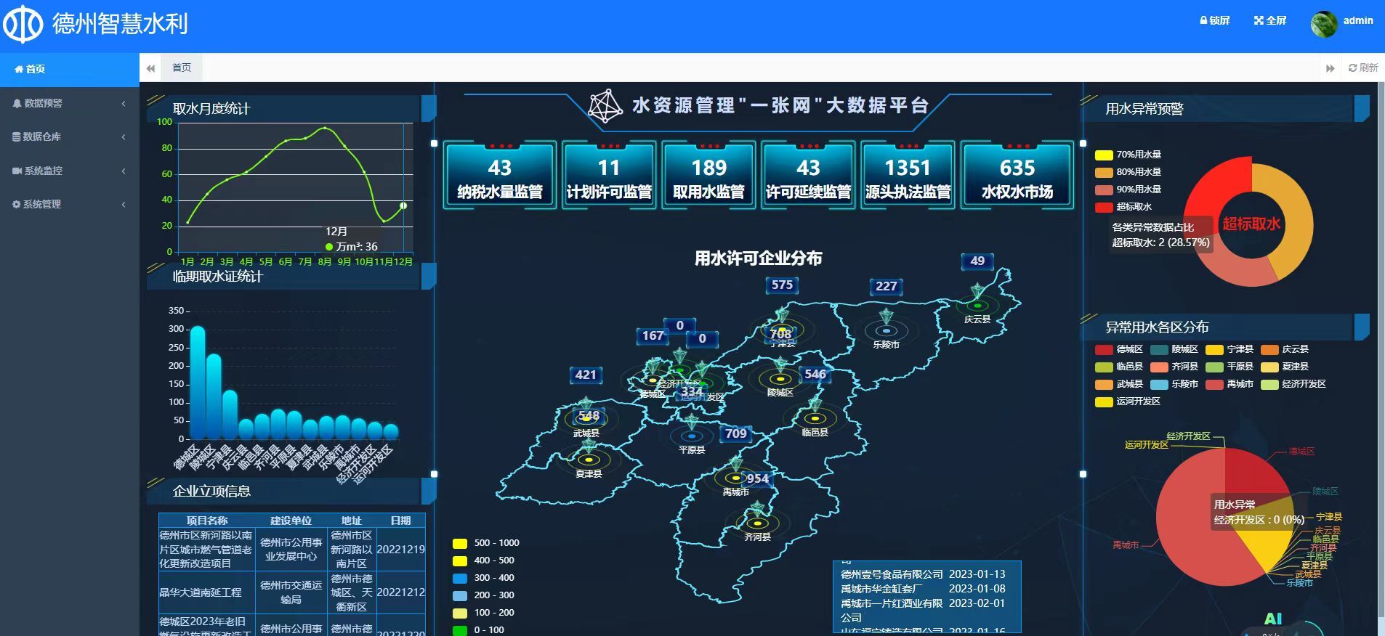Screen dimensions: 1385x636
Task: Toggle the 90%用水量 legend item
Action: (1128, 189)
